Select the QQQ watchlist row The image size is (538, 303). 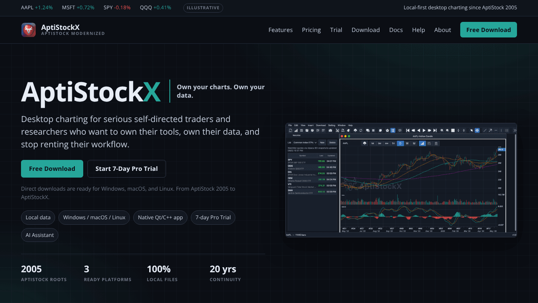312,167
